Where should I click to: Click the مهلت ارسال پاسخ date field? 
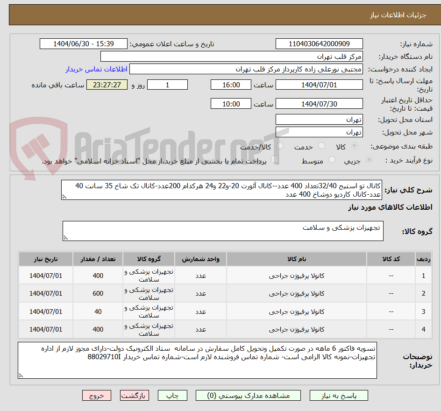coord(319,85)
